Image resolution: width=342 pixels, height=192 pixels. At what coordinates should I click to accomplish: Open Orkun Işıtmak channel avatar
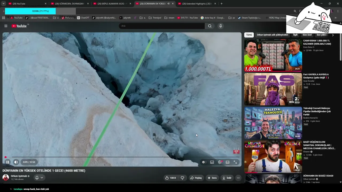(6, 177)
